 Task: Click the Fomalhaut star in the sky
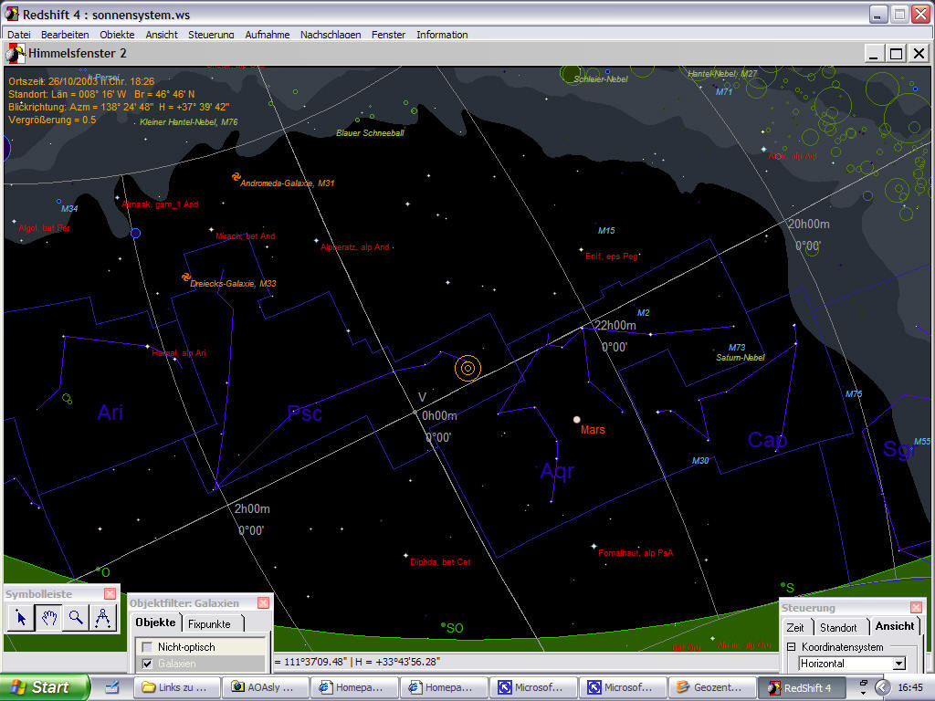pos(594,546)
